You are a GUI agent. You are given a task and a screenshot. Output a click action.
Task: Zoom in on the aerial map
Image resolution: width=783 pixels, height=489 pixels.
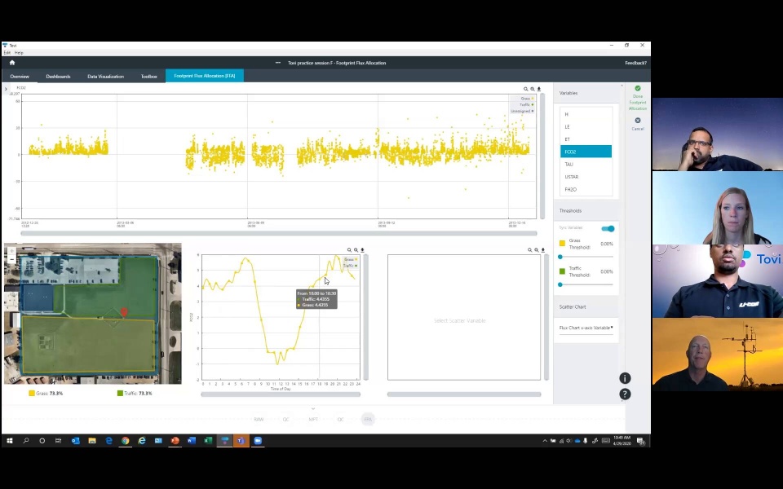11,252
